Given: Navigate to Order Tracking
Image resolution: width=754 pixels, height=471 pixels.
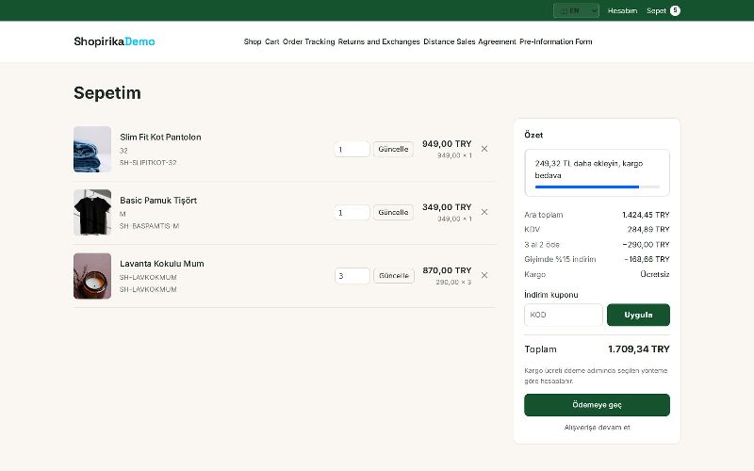Looking at the screenshot, I should coord(309,41).
